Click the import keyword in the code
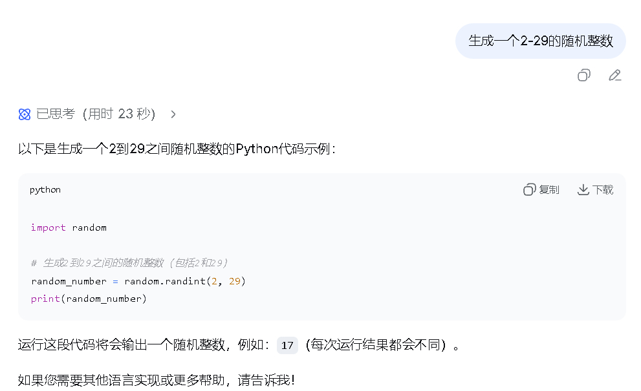 click(x=49, y=227)
